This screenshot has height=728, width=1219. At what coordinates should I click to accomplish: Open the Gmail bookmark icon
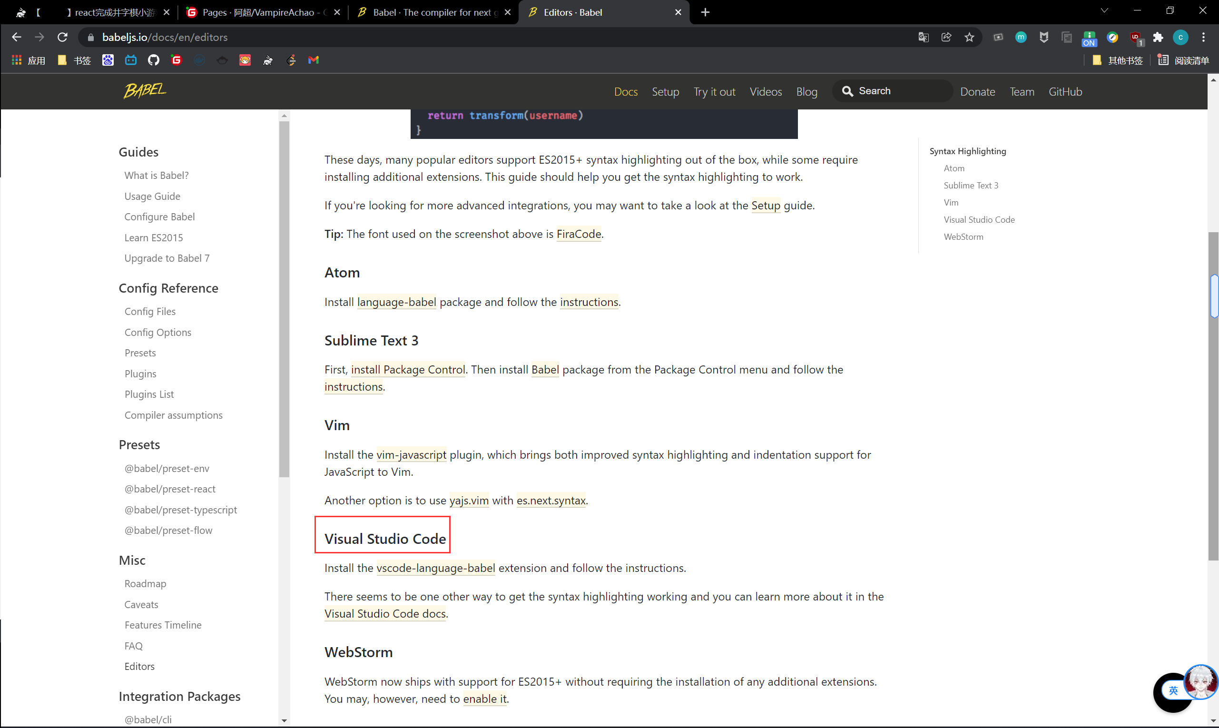pos(314,60)
